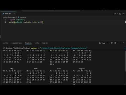Open terminal panel more actions ellipsis
126x95 pixels.
pos(119,43)
